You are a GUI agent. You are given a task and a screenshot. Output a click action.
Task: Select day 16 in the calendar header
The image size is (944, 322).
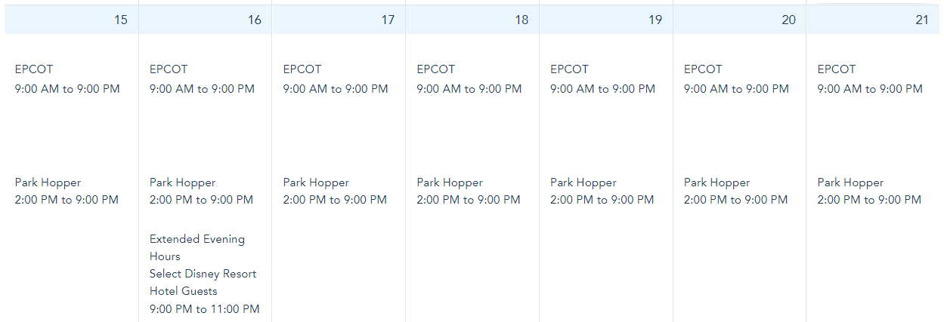pos(255,20)
